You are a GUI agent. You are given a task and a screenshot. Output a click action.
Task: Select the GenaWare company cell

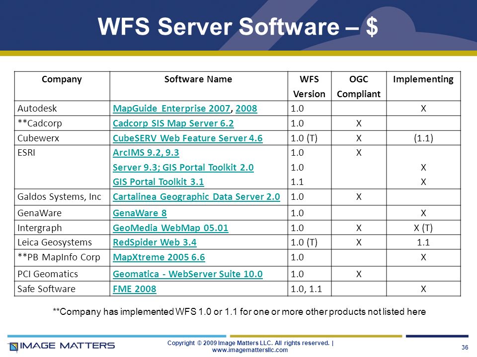[62, 213]
